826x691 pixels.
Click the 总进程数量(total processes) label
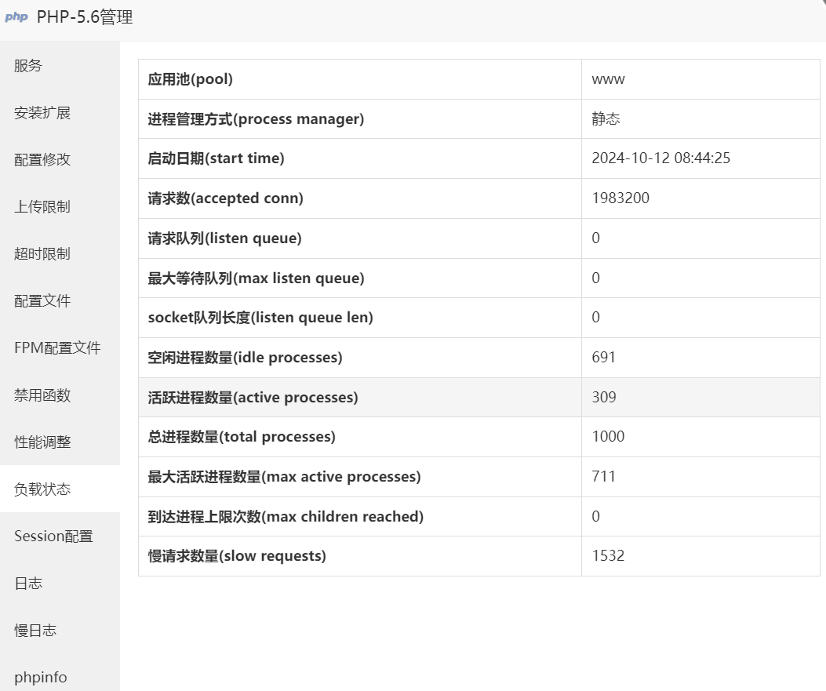click(242, 437)
